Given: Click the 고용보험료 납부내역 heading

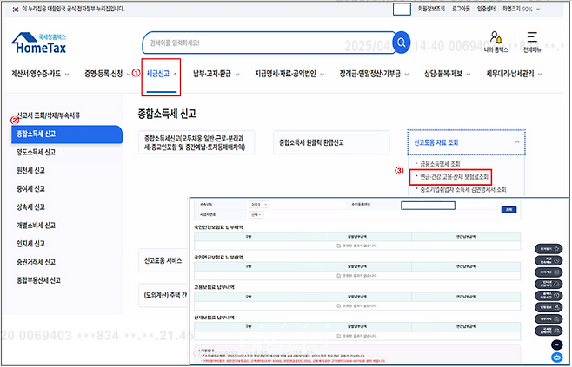Looking at the screenshot, I should coord(214,287).
